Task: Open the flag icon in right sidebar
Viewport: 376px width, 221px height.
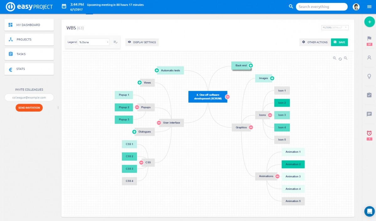Action: pyautogui.click(x=369, y=39)
